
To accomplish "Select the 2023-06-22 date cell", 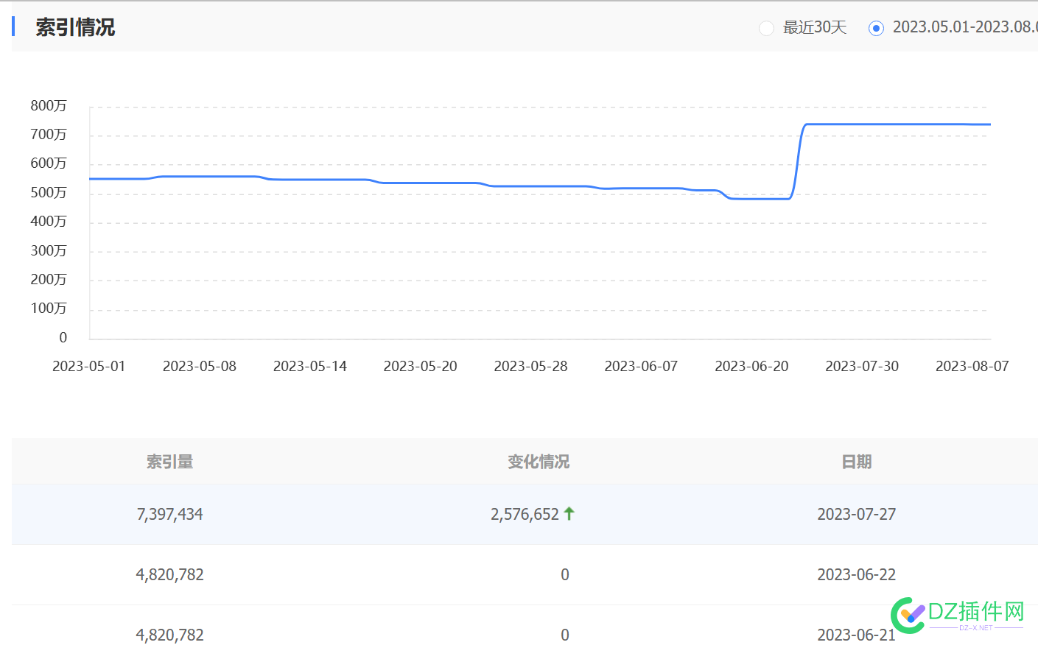I will coord(857,574).
